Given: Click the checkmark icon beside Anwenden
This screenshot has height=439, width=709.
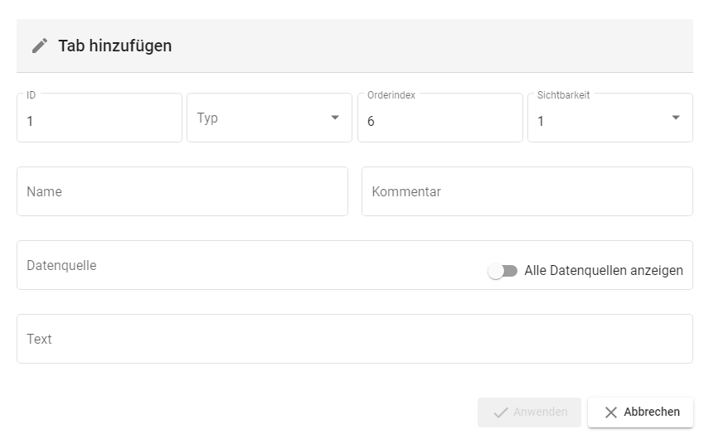Looking at the screenshot, I should click(x=500, y=412).
